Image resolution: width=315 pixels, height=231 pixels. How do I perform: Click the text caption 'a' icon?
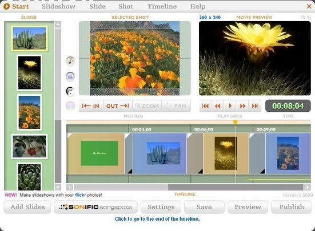tap(70, 76)
